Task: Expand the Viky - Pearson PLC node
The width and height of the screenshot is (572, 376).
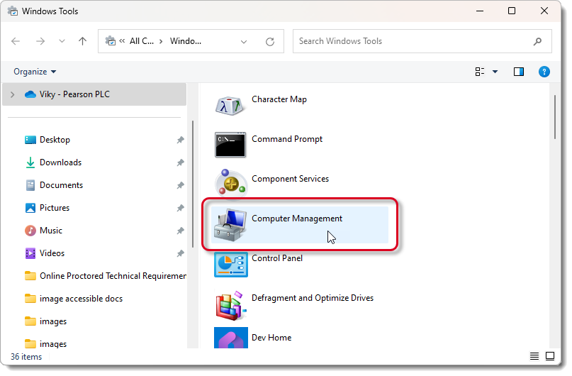Action: [13, 96]
